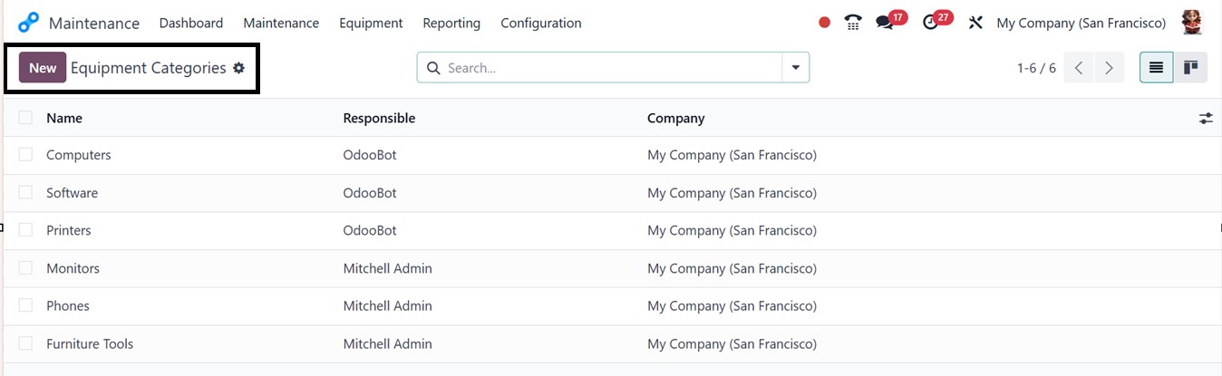The height and width of the screenshot is (376, 1222).
Task: Click the New button
Action: pyautogui.click(x=43, y=68)
